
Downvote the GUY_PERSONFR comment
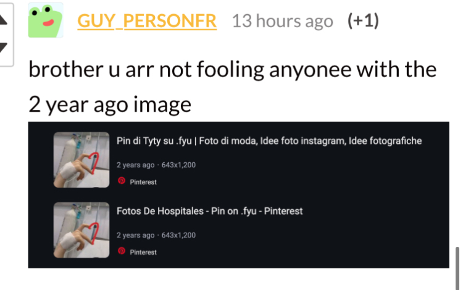point(3,48)
